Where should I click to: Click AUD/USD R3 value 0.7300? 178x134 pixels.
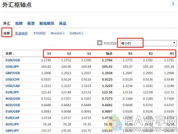(x=169, y=98)
